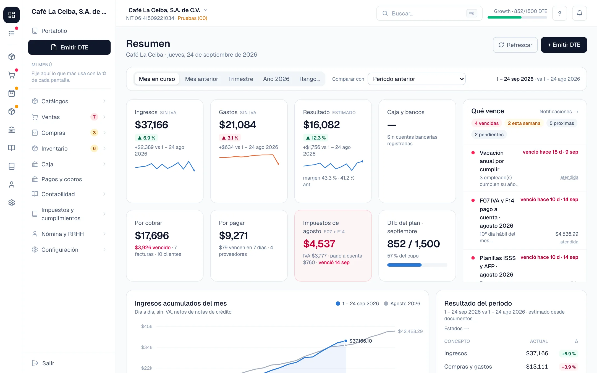Click the blue "1 – 24 sep 2026" legend dot
This screenshot has width=597, height=373.
338,304
